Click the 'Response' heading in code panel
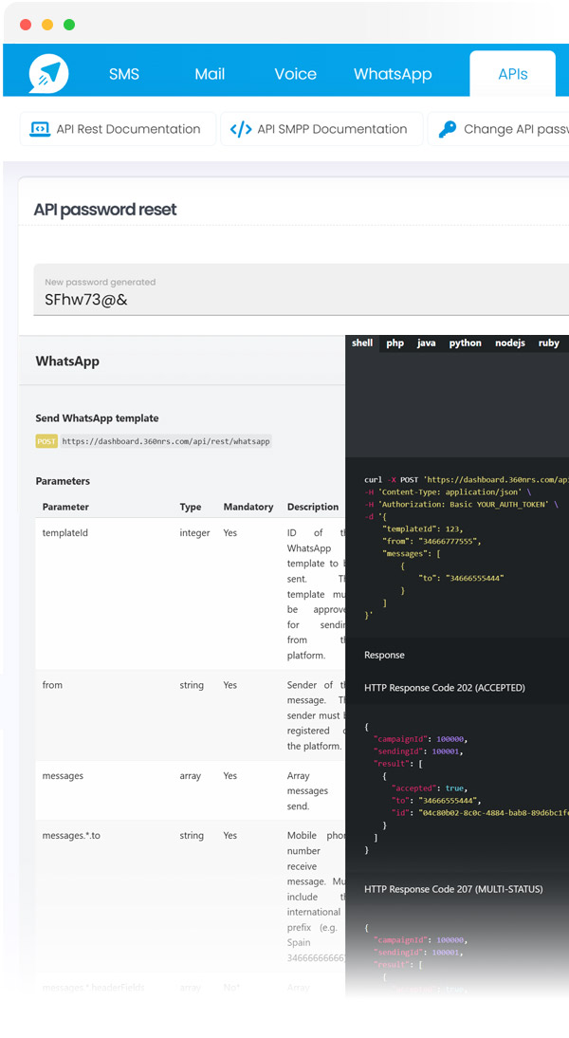569x1038 pixels. pyautogui.click(x=384, y=655)
